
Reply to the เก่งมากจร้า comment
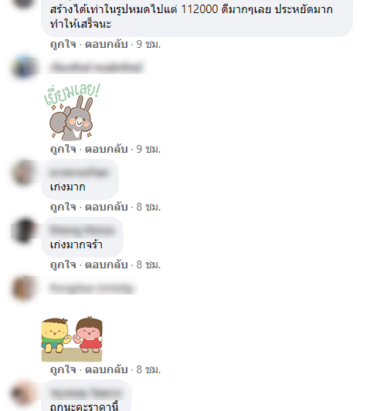[x=107, y=264]
